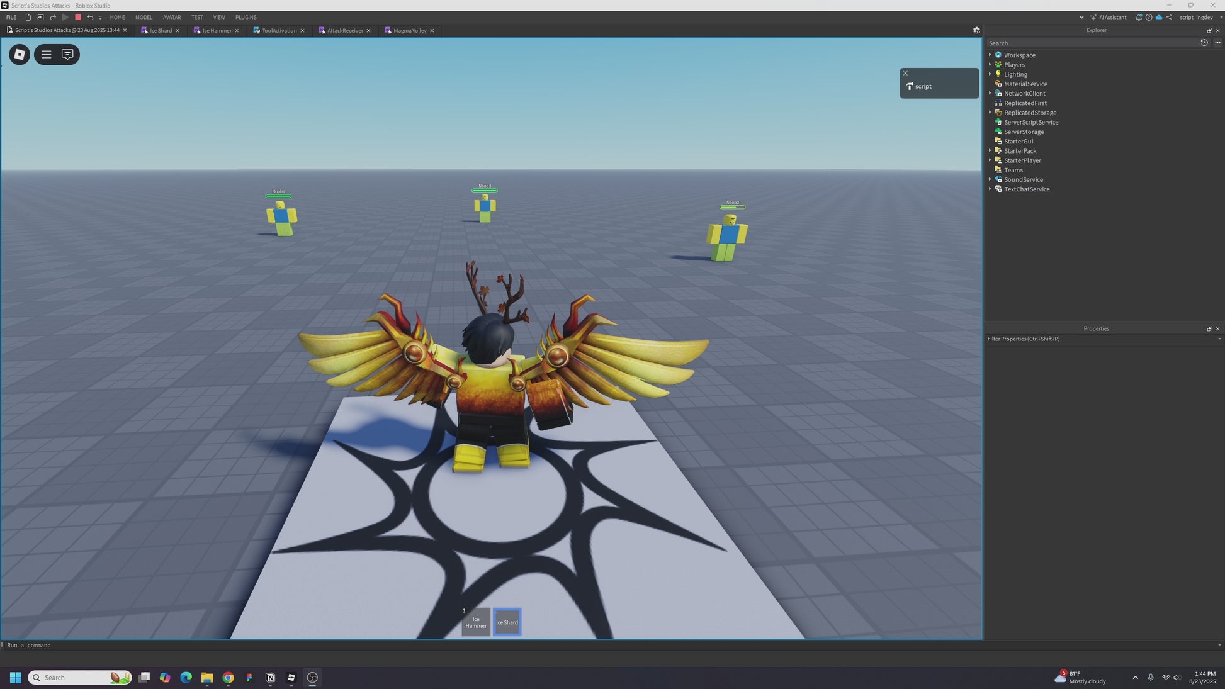Open the PLUGINS ribbon tab
The width and height of the screenshot is (1225, 689).
click(x=246, y=18)
